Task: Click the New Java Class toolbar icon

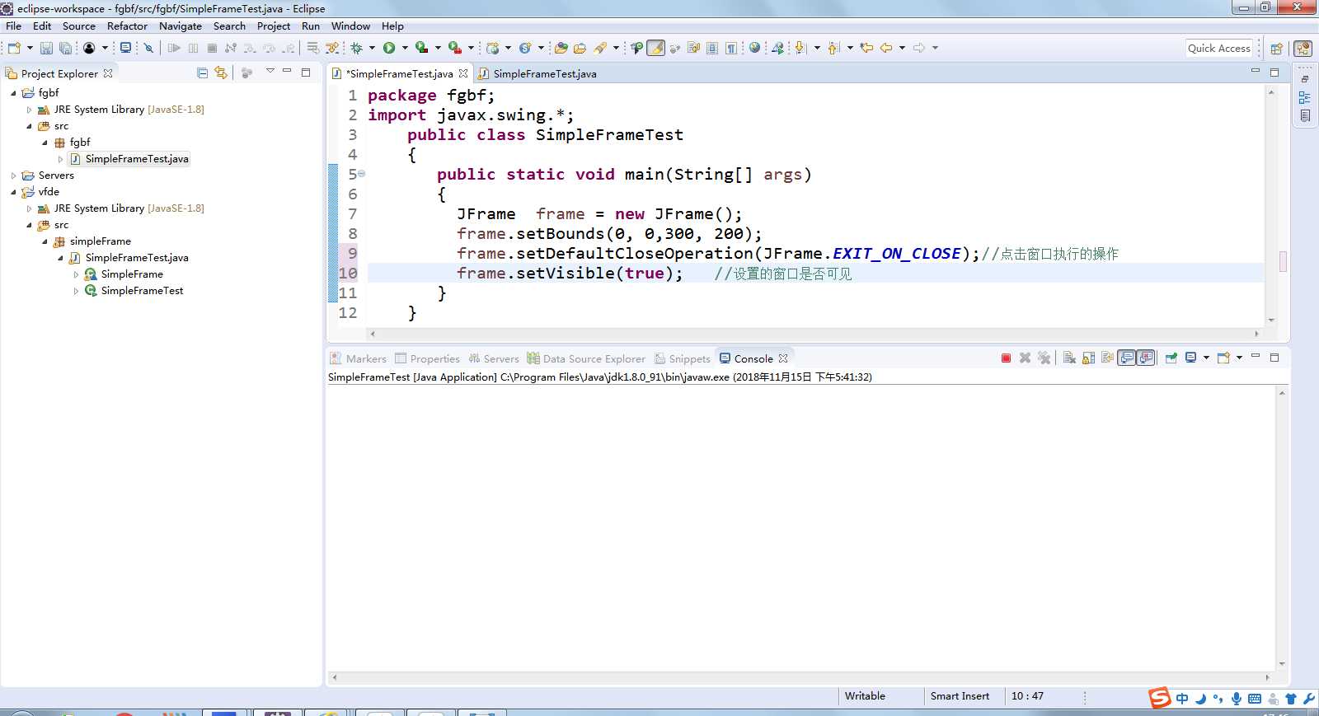Action: (525, 48)
